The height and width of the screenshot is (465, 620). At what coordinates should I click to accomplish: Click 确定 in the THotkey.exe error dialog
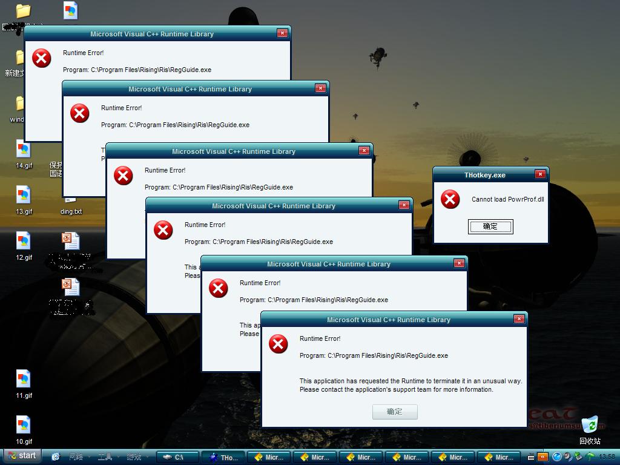pos(490,226)
